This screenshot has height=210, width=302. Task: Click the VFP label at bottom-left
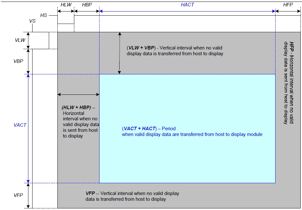pos(18,195)
